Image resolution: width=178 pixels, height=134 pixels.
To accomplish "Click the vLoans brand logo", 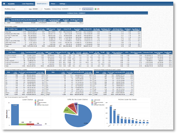I will (11, 4).
